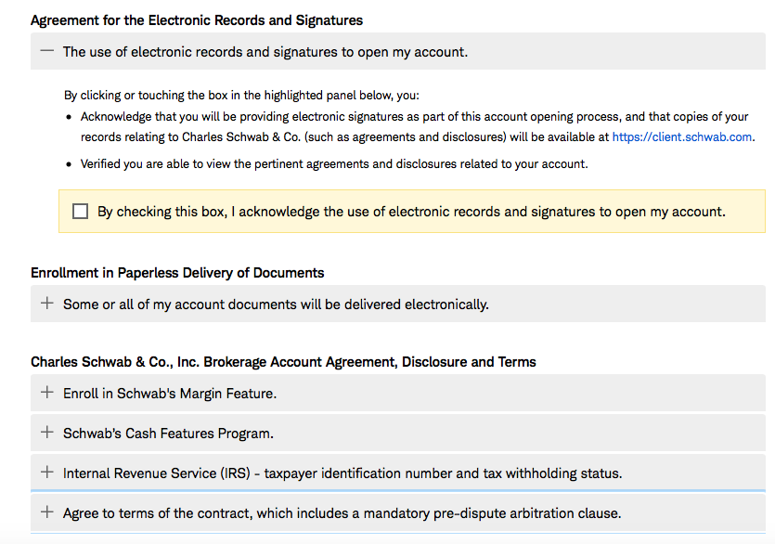Expand 'Enroll in Schwab's Margin Feature' row text
Viewport: 775px width, 544px height.
pos(170,394)
